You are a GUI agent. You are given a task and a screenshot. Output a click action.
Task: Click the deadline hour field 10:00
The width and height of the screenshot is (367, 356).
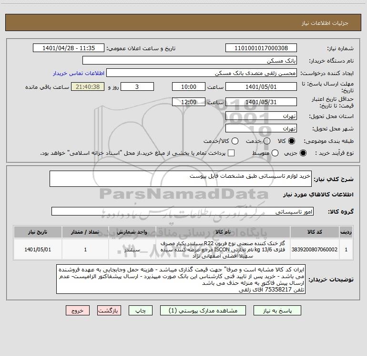coord(189,86)
